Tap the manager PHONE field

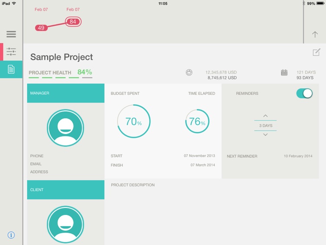pos(37,156)
